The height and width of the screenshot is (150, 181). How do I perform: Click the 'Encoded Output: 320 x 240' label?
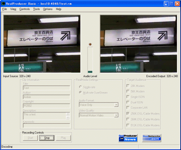(x=162, y=76)
